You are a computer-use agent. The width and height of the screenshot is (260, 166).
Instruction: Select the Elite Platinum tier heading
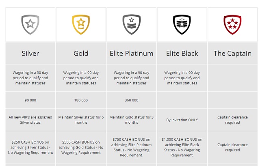[132, 53]
